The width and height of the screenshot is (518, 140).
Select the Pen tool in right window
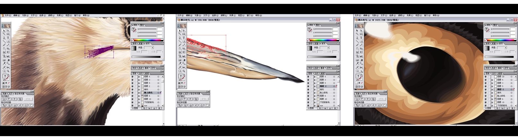[357, 38]
